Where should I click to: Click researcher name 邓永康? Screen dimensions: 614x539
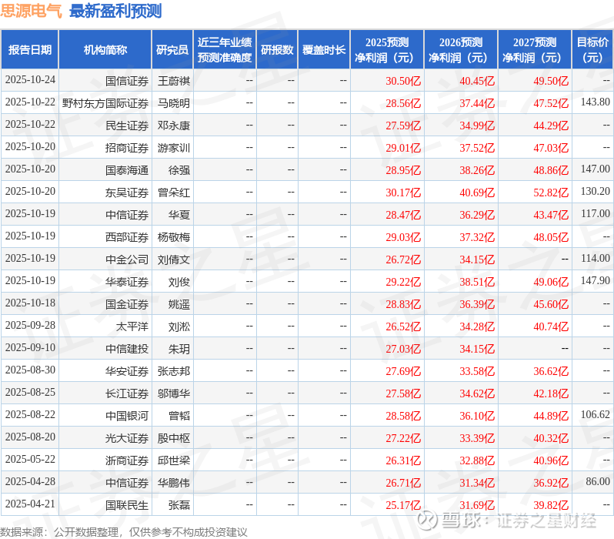pyautogui.click(x=174, y=126)
